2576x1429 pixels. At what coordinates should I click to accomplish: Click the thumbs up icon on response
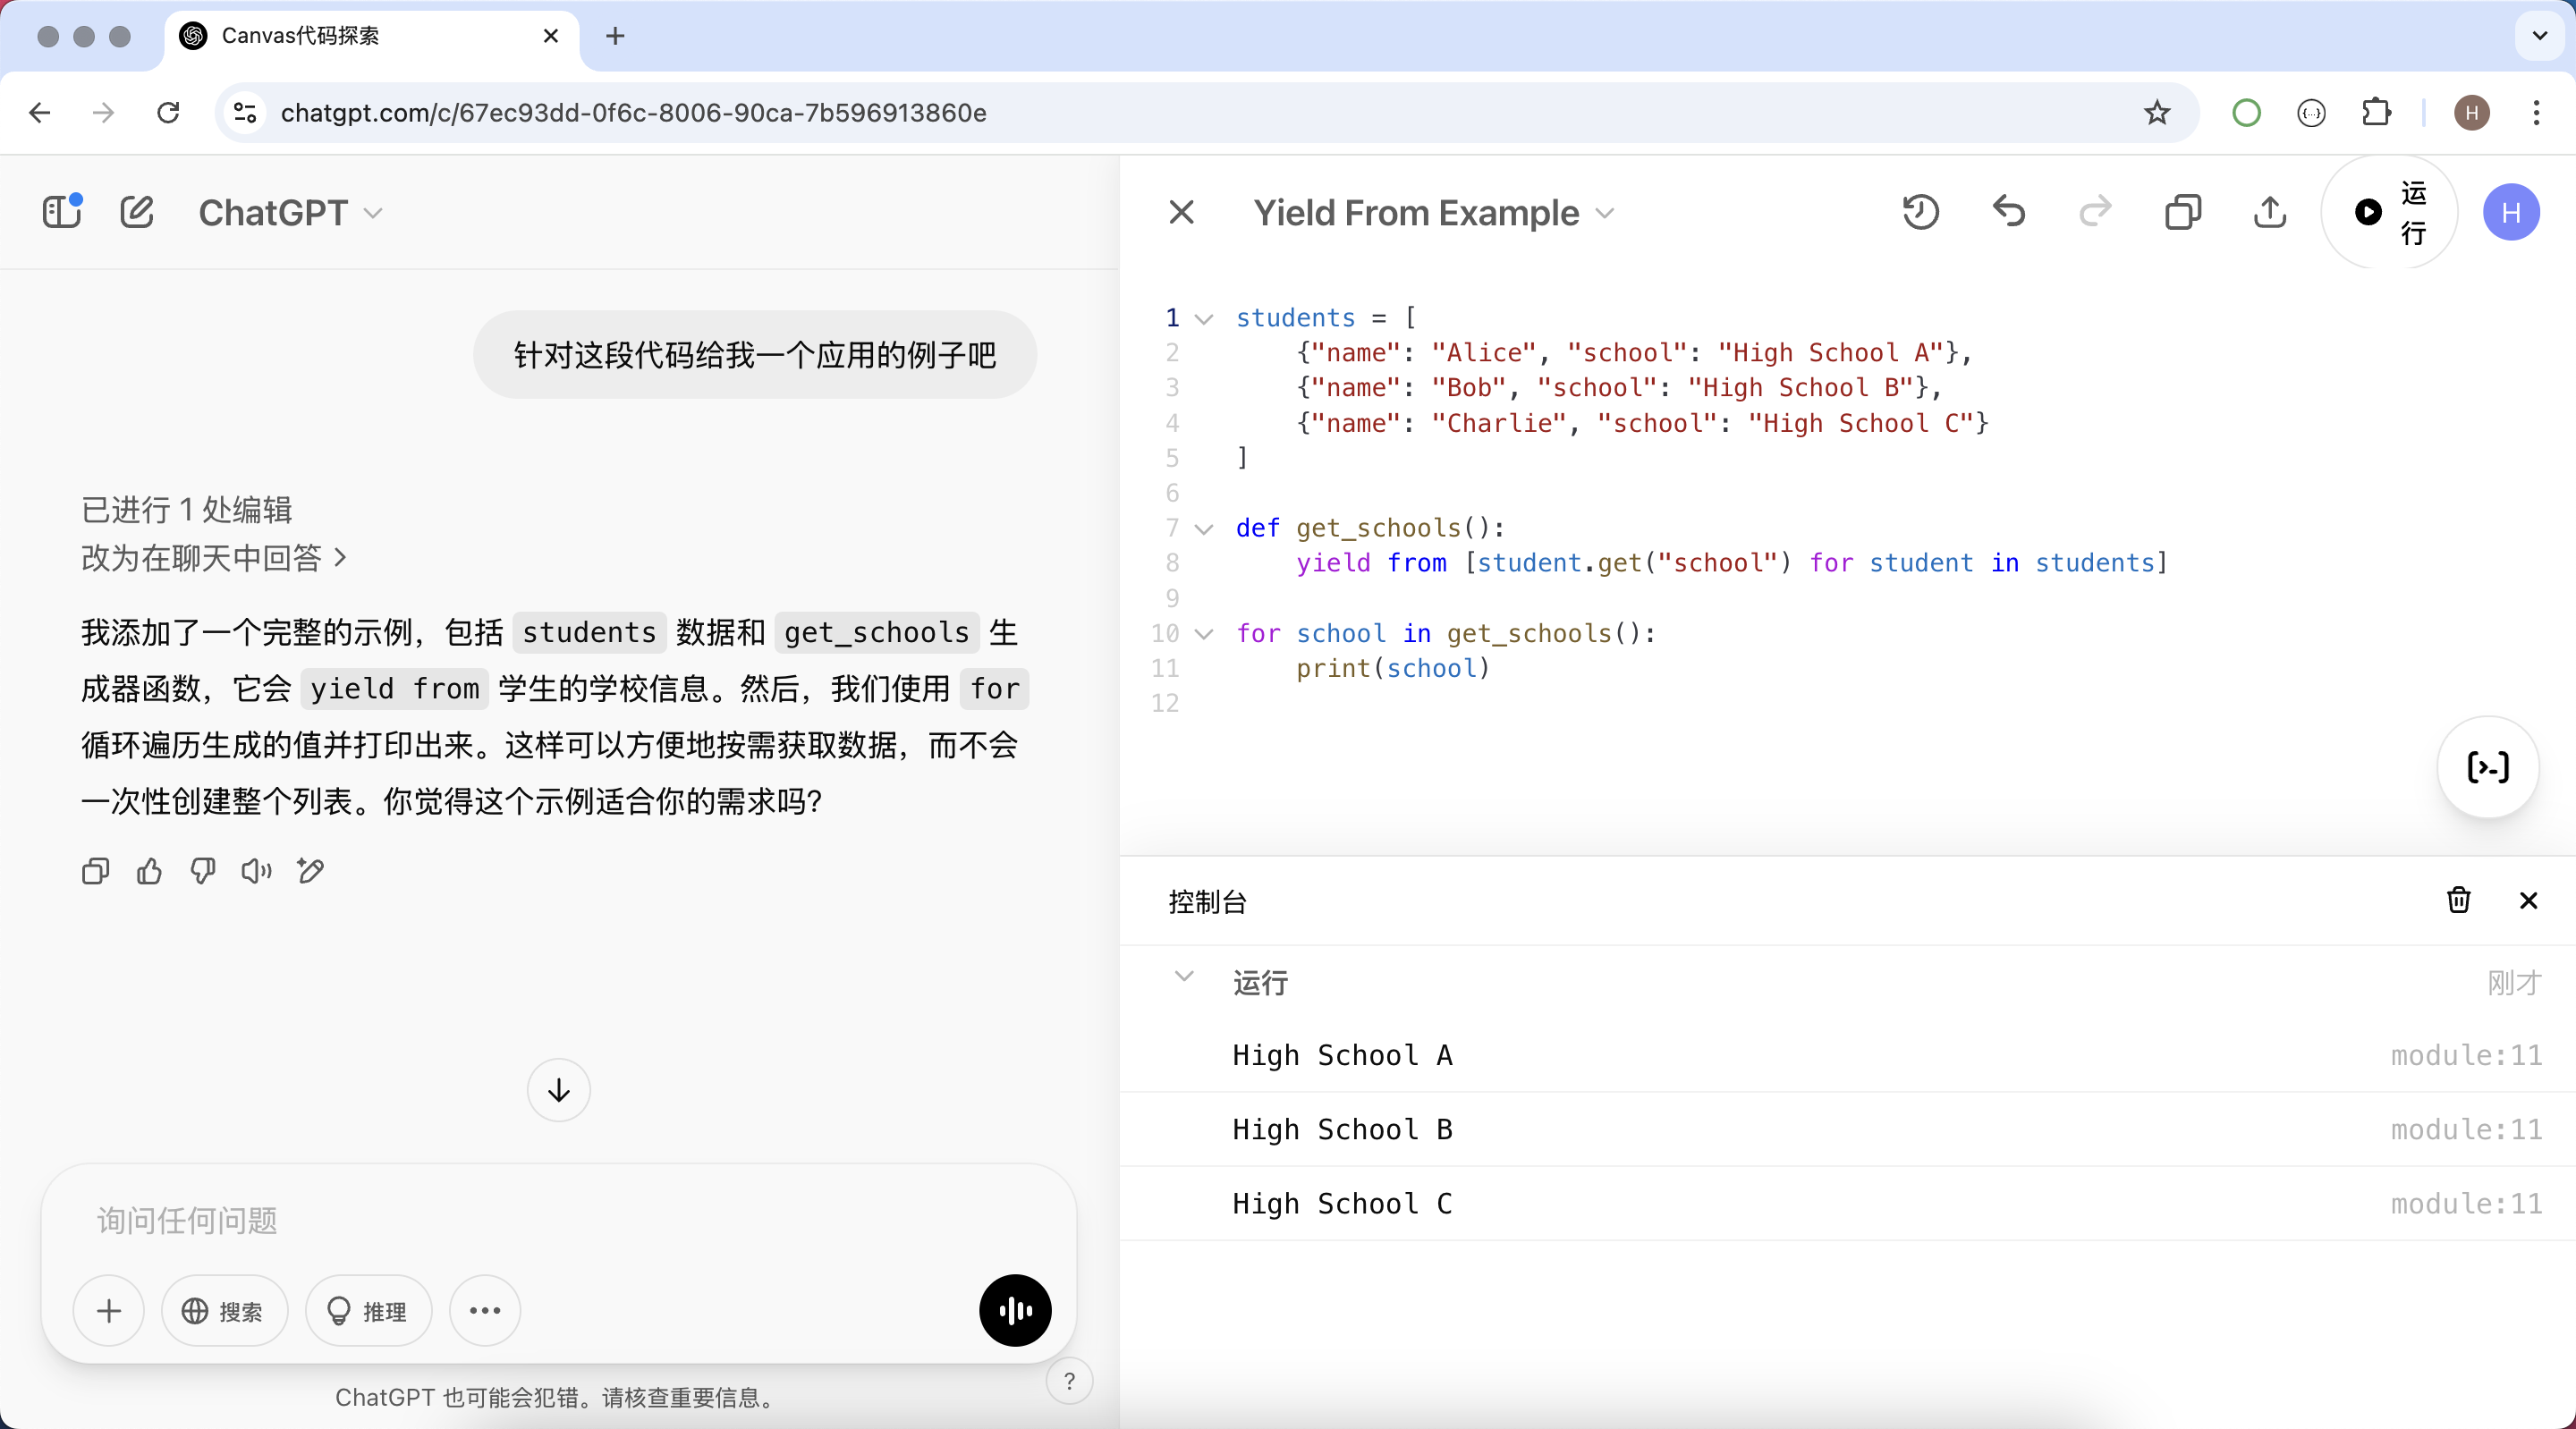tap(149, 871)
